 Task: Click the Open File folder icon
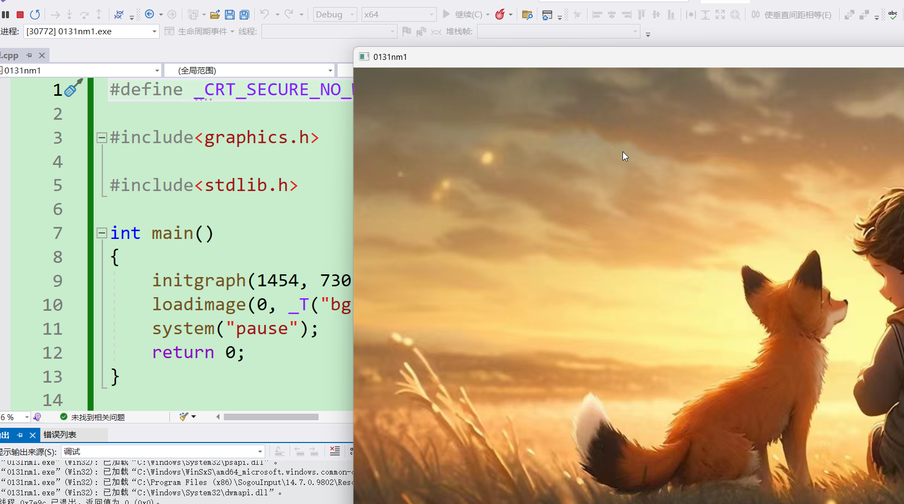pos(215,15)
